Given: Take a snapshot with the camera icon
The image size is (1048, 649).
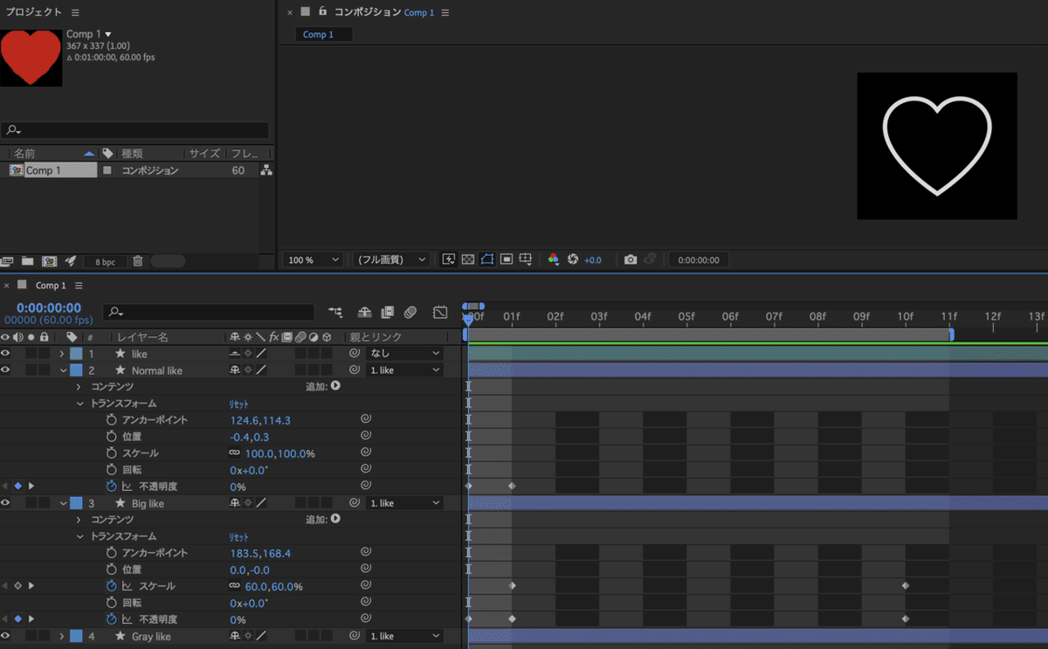Looking at the screenshot, I should point(631,259).
